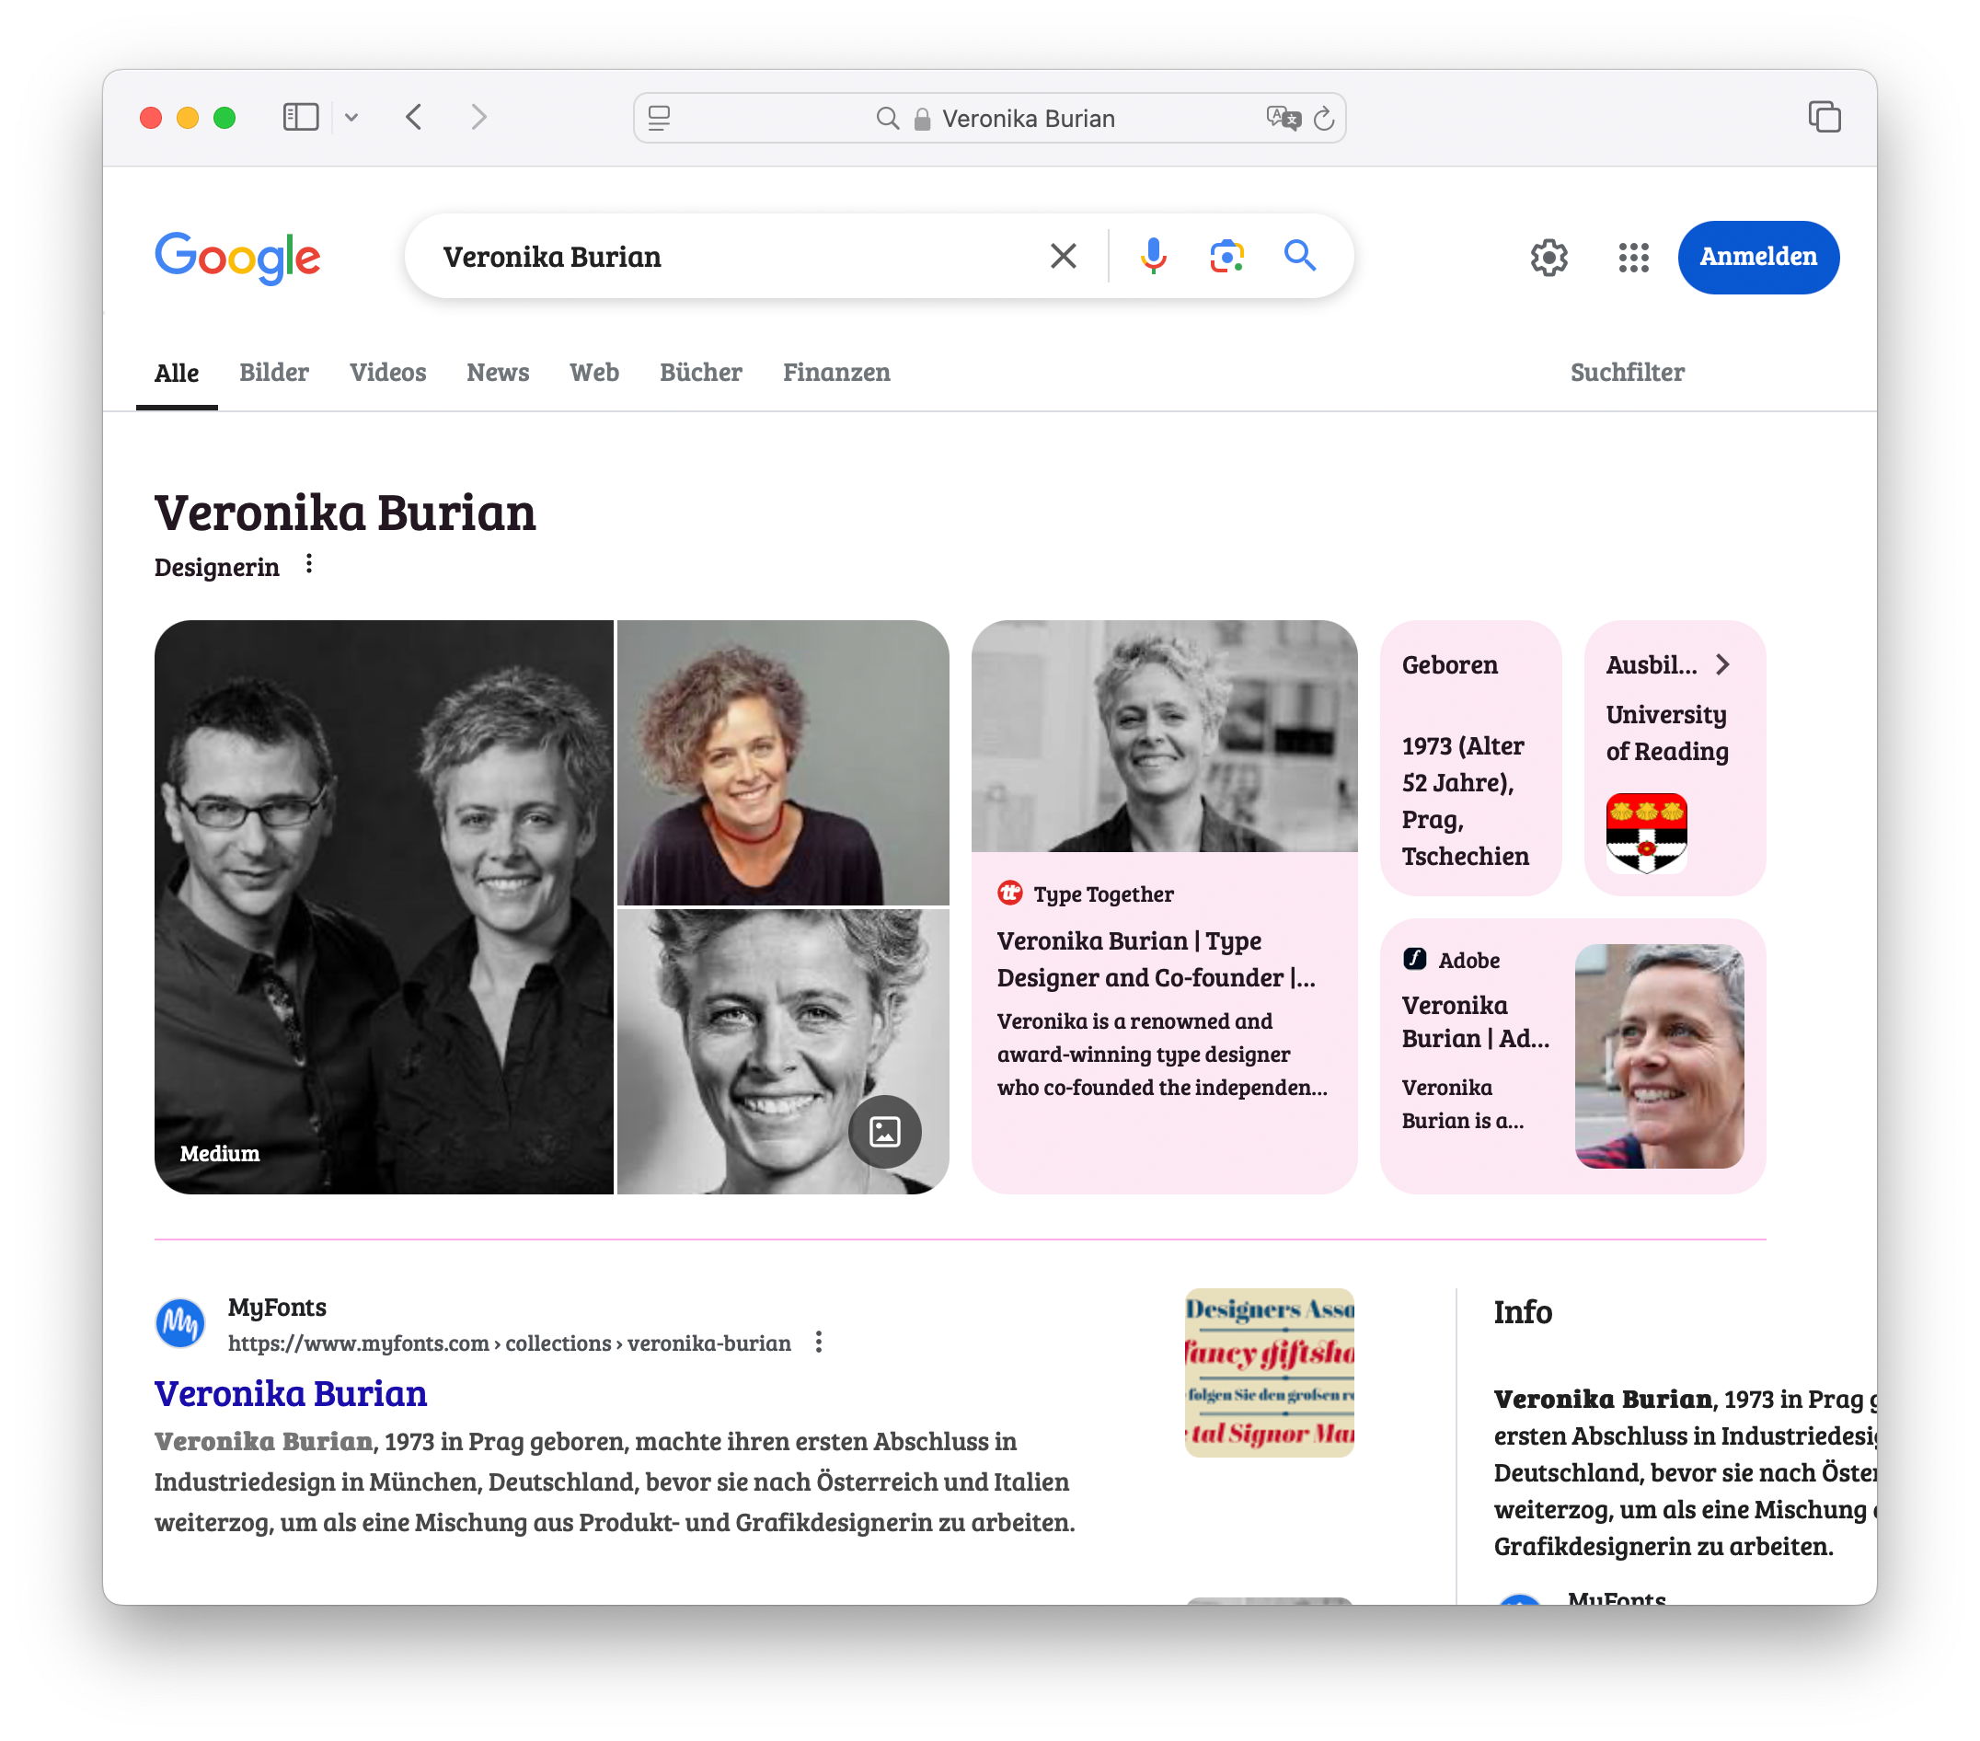Open the Veronika Burian | Ad... Adobe link
The height and width of the screenshot is (1741, 1980).
click(x=1475, y=1022)
